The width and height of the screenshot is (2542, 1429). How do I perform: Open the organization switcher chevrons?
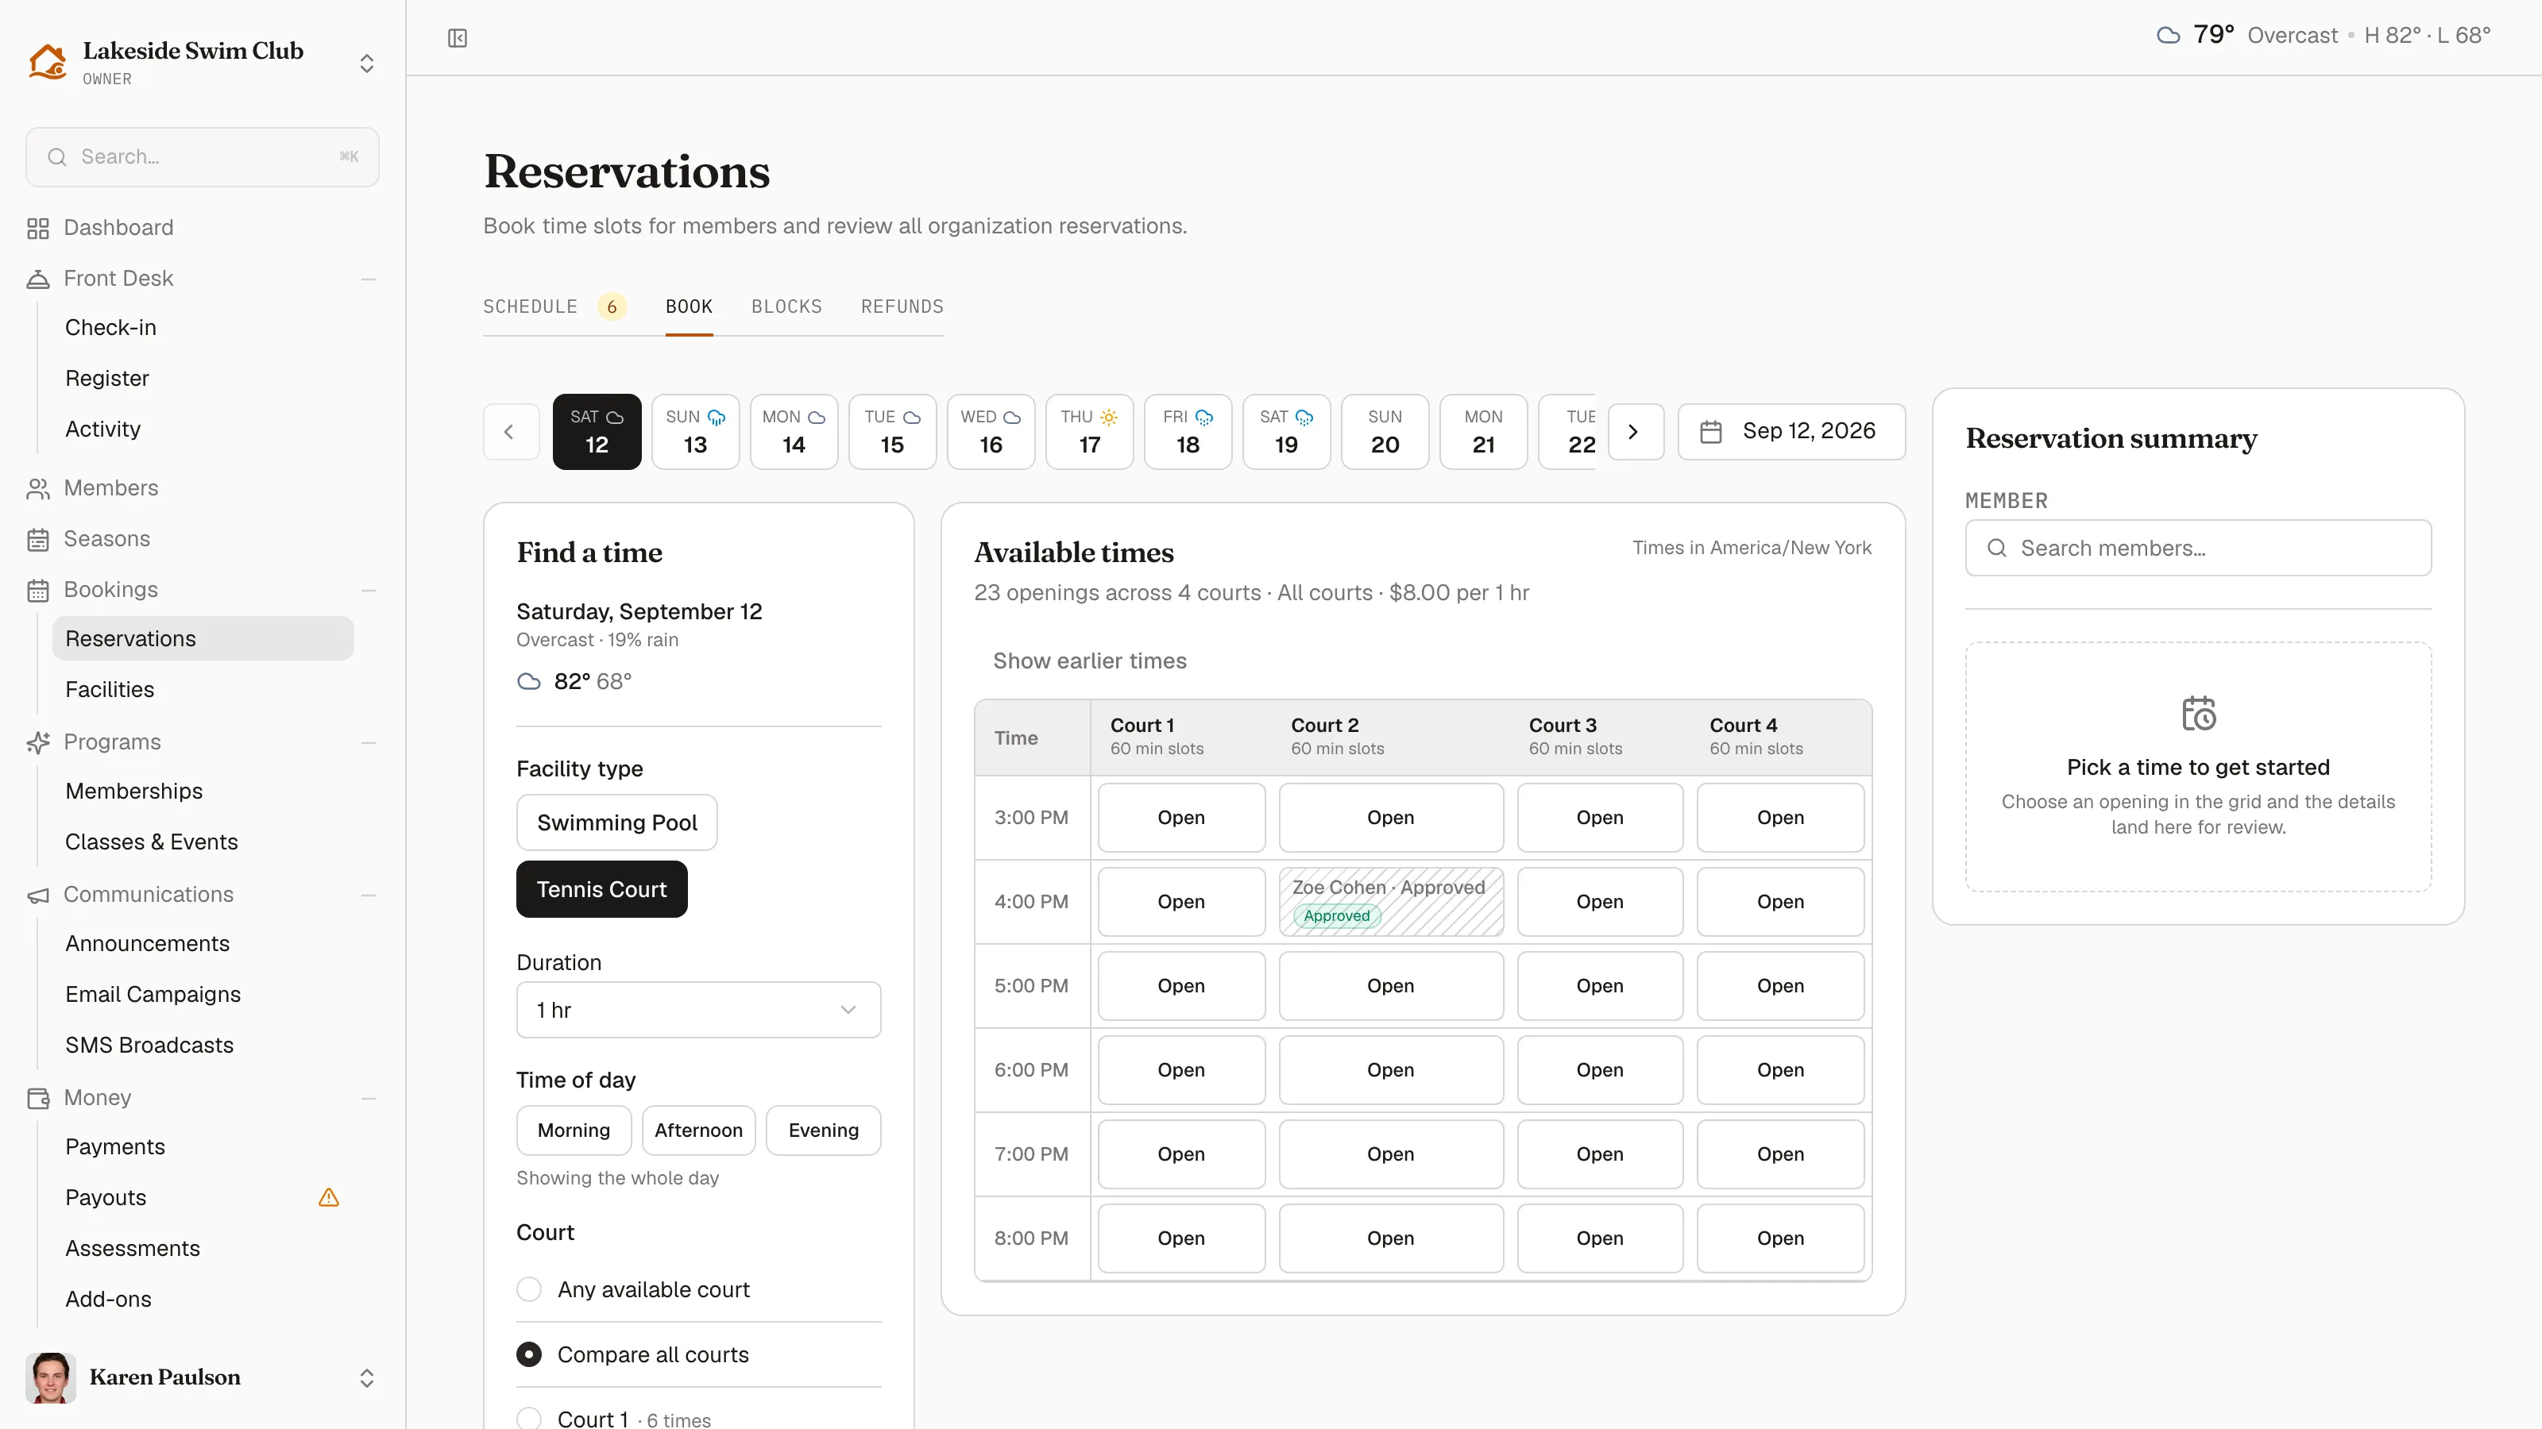366,64
